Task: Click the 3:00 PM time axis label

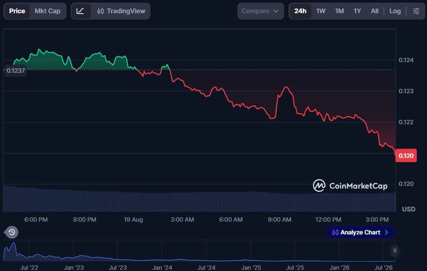Action: (377, 220)
